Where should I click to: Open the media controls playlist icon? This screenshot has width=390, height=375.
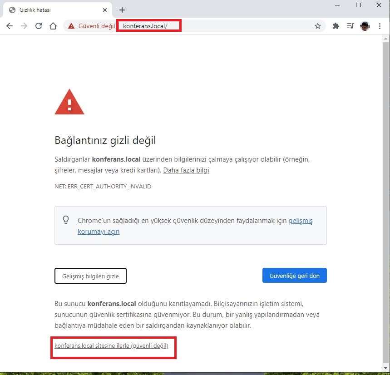click(350, 26)
